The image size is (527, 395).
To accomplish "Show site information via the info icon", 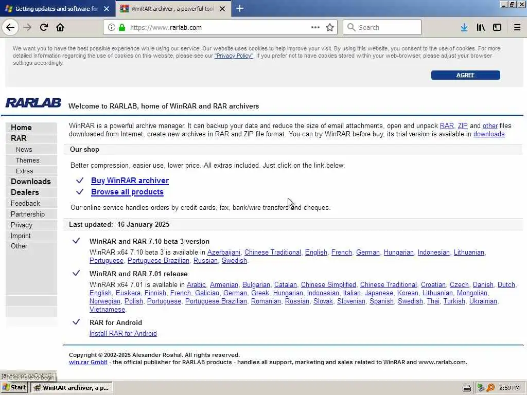I will 112,28.
